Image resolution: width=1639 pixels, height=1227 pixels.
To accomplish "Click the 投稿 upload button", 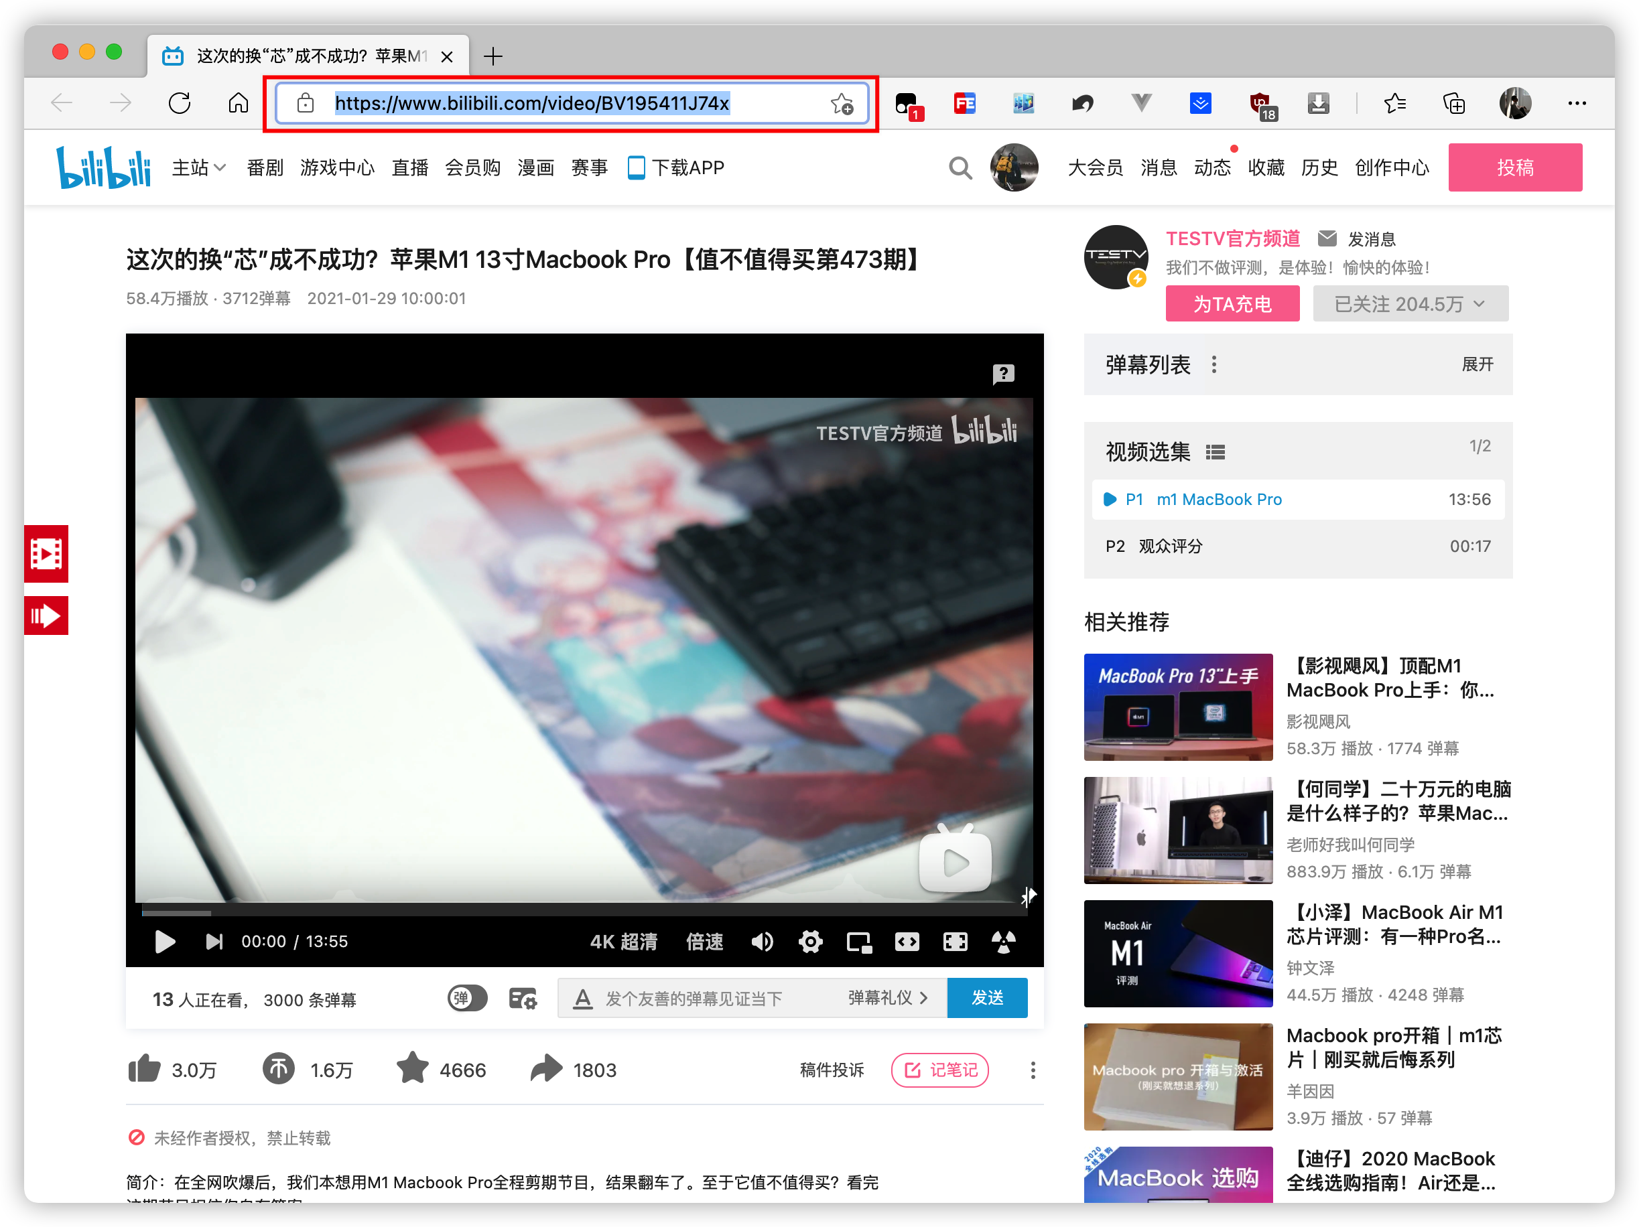I will [x=1514, y=168].
